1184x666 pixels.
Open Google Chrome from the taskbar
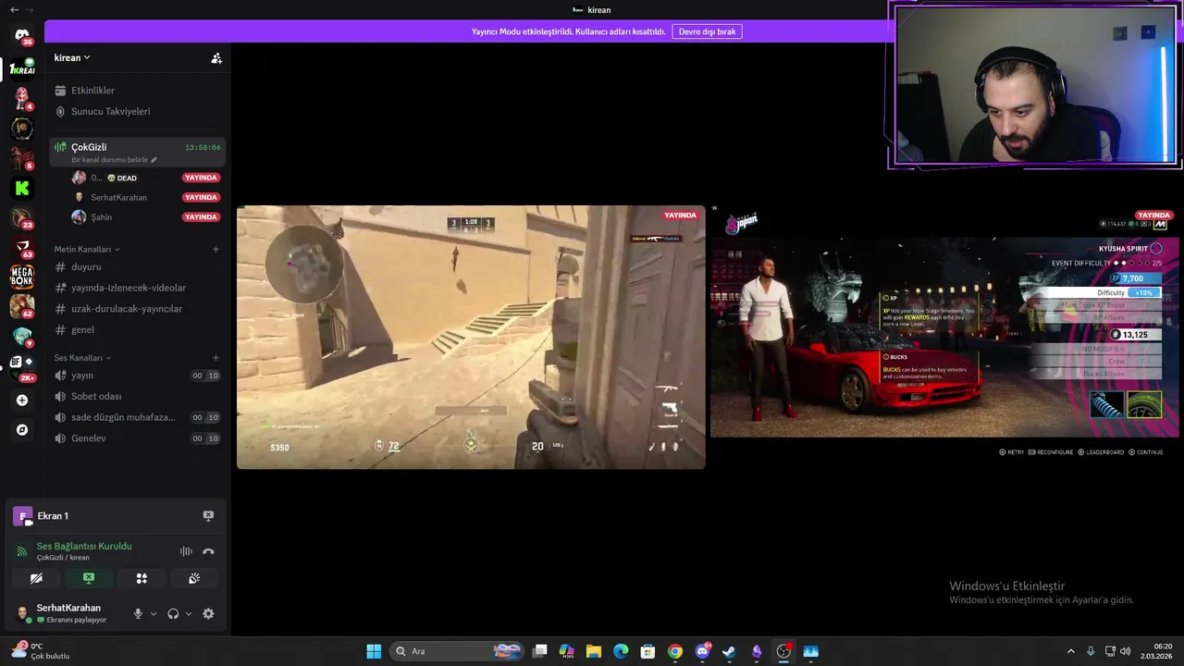click(x=675, y=651)
